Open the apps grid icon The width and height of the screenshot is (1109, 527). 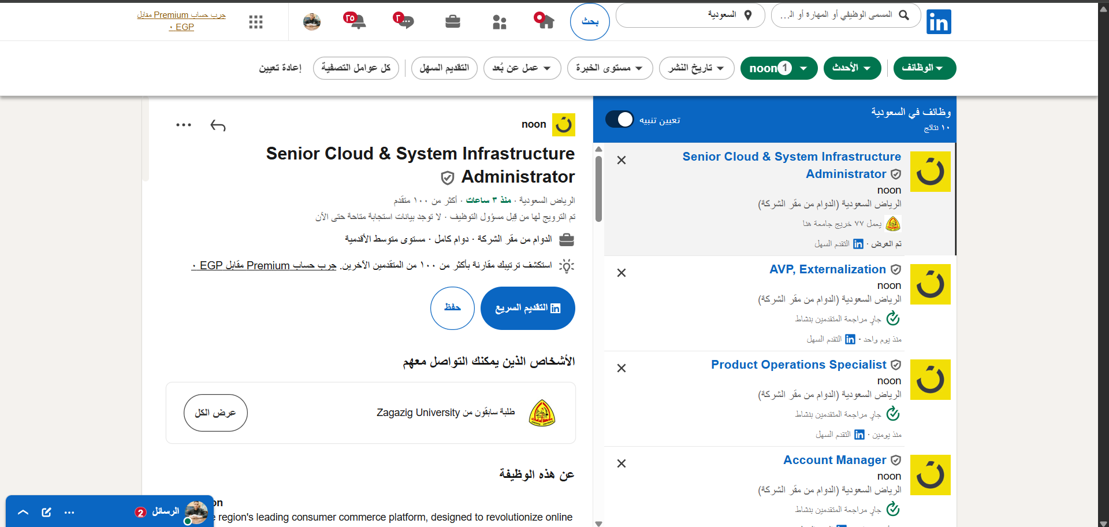point(256,22)
